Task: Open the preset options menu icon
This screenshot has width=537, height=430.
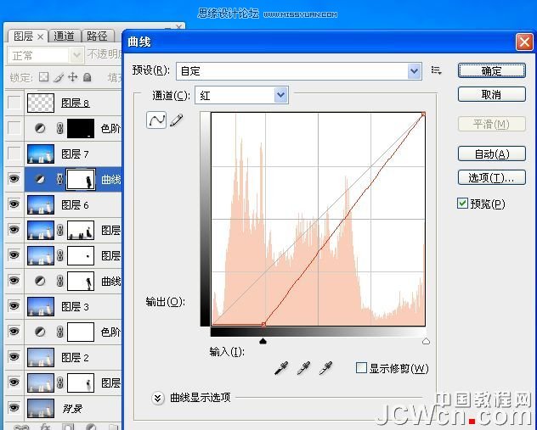Action: (x=436, y=70)
